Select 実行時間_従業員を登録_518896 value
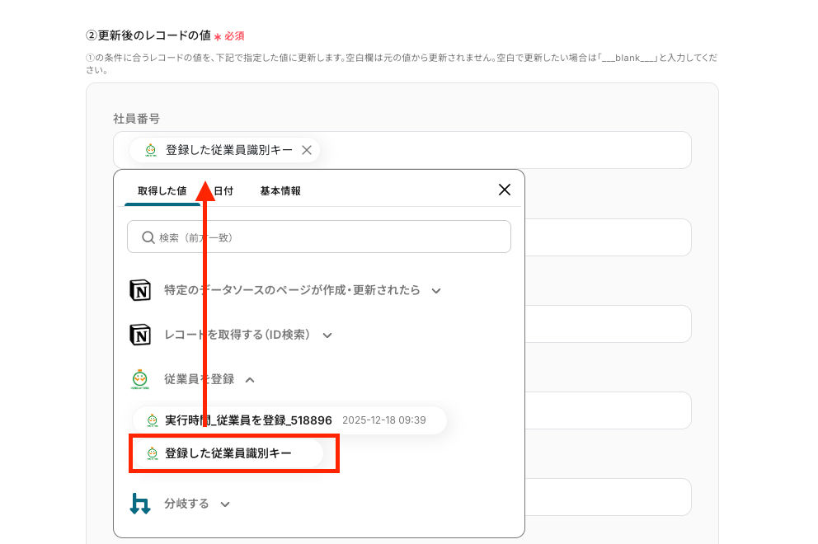Screen dimensions: 818x544 [289, 420]
